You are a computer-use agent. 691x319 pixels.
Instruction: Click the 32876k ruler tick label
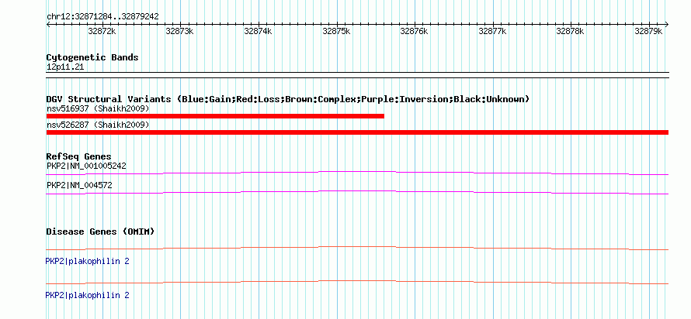[415, 31]
